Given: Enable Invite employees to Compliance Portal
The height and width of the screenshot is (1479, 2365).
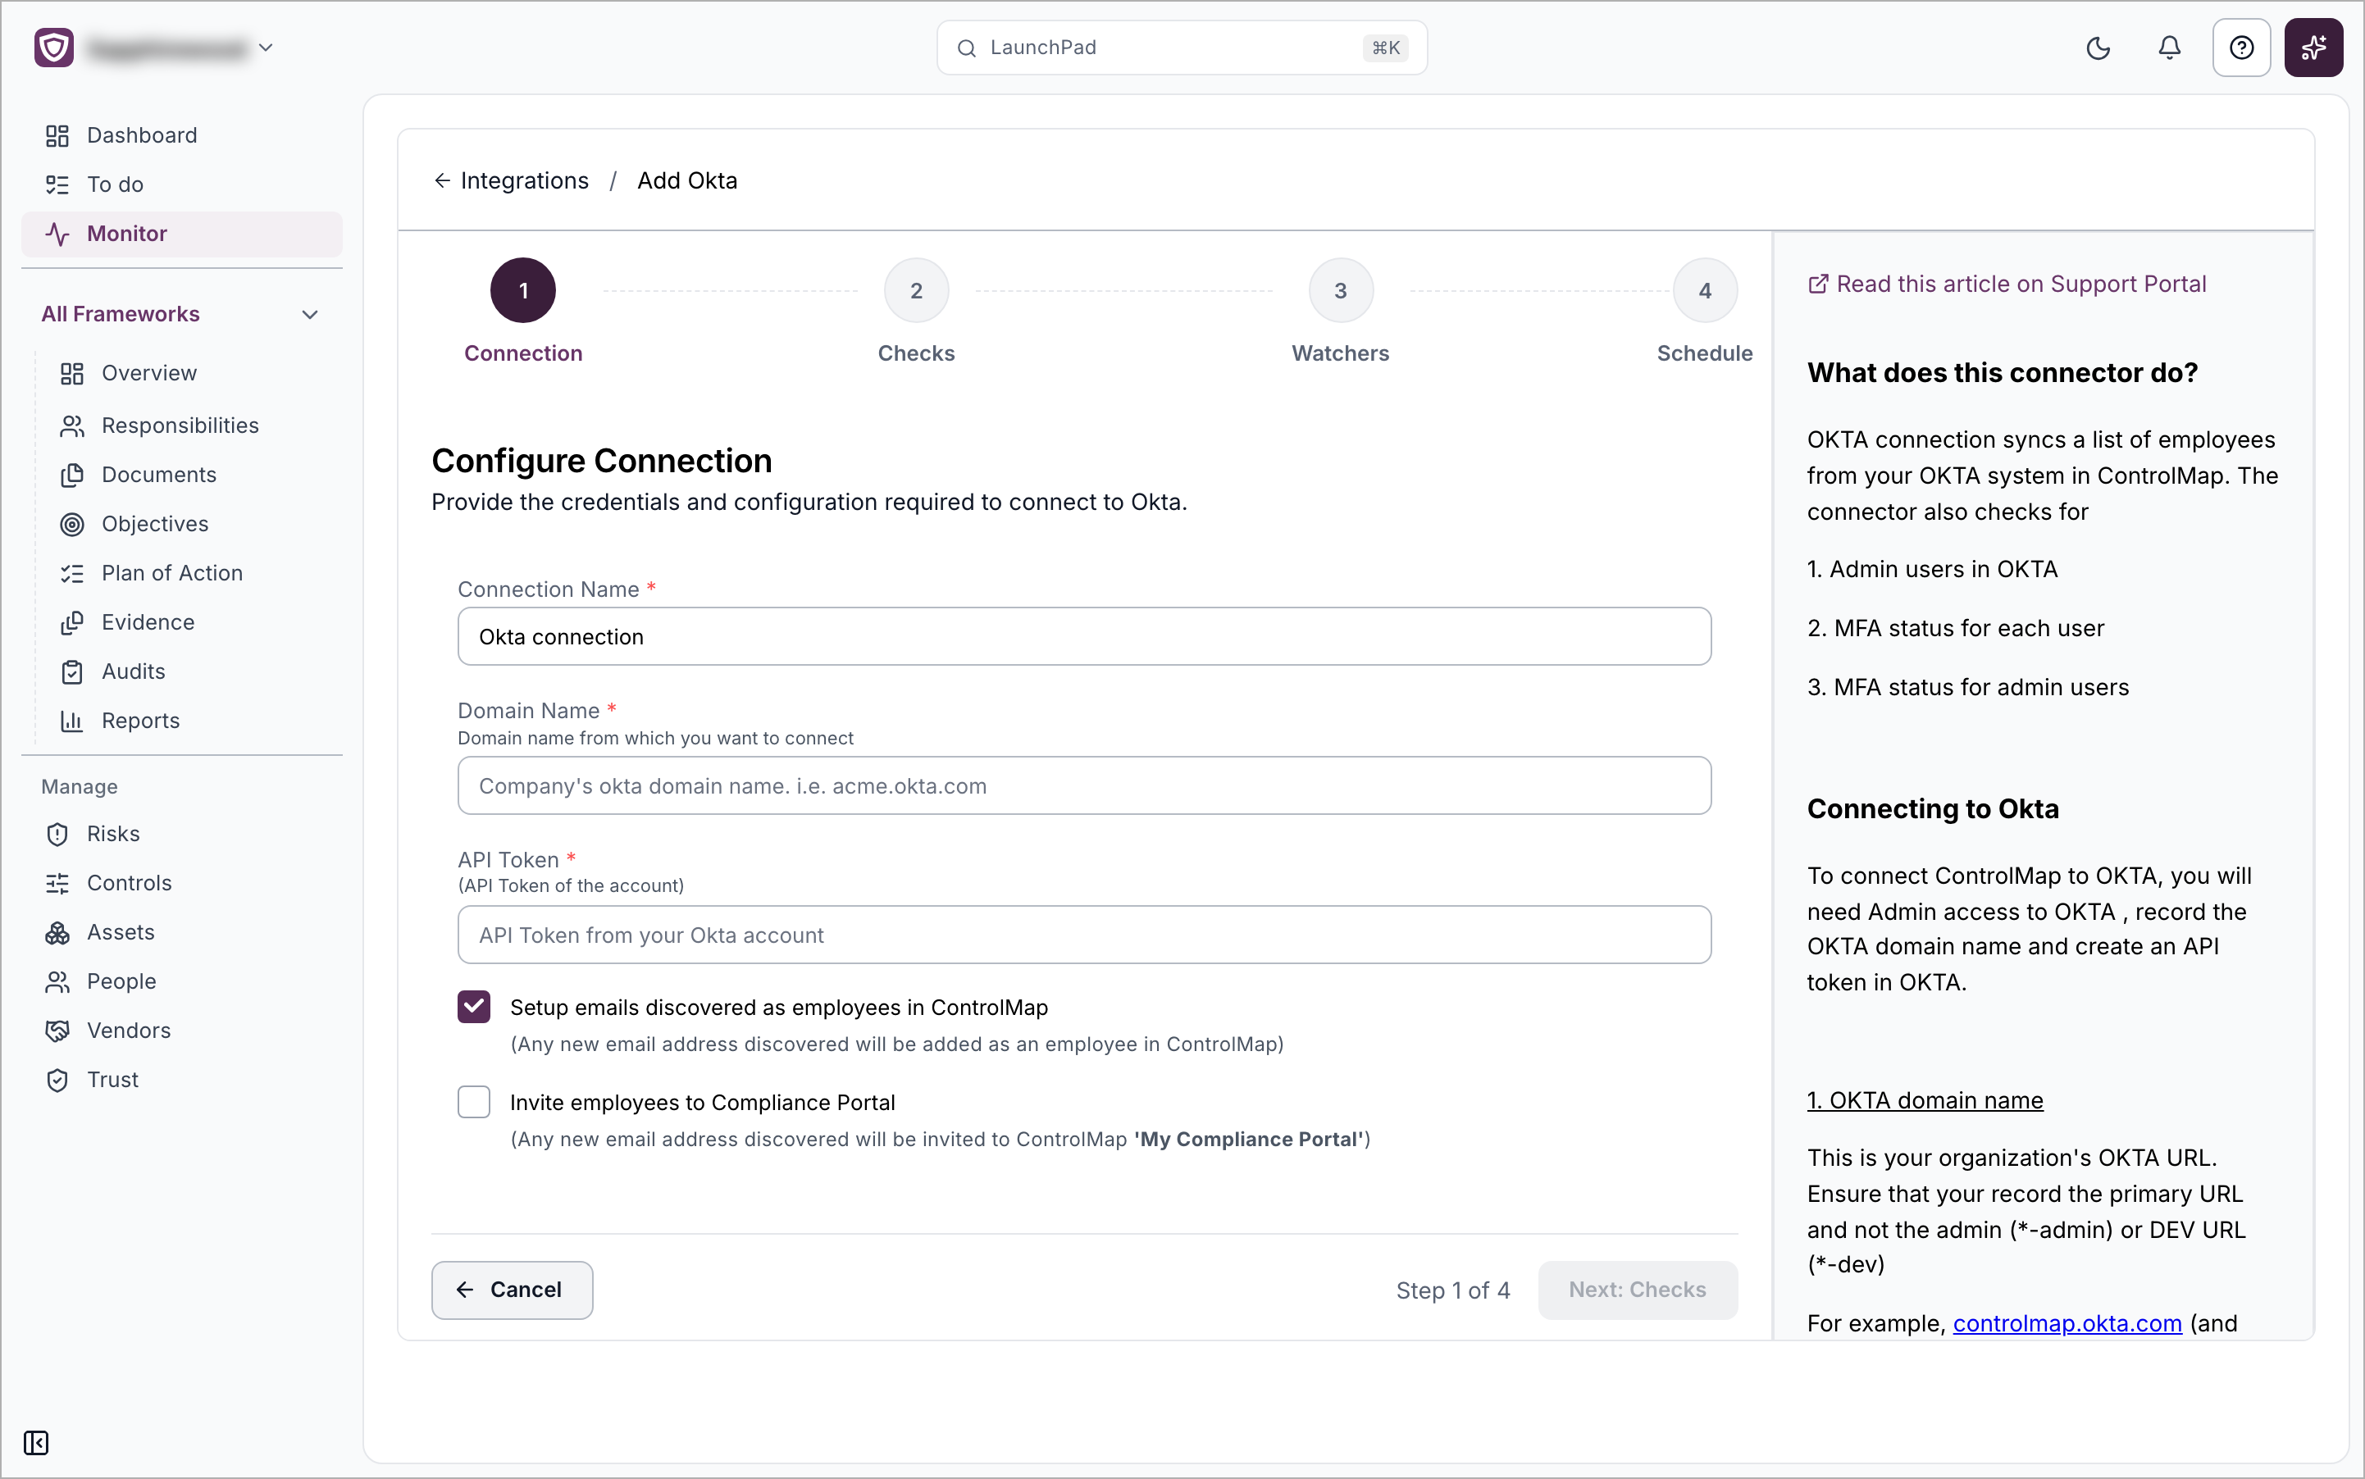Looking at the screenshot, I should click(x=474, y=1101).
